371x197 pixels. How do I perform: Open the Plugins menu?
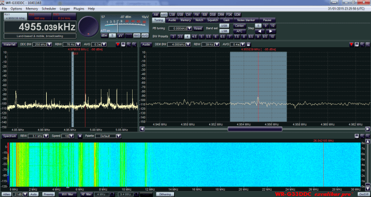tap(79, 9)
